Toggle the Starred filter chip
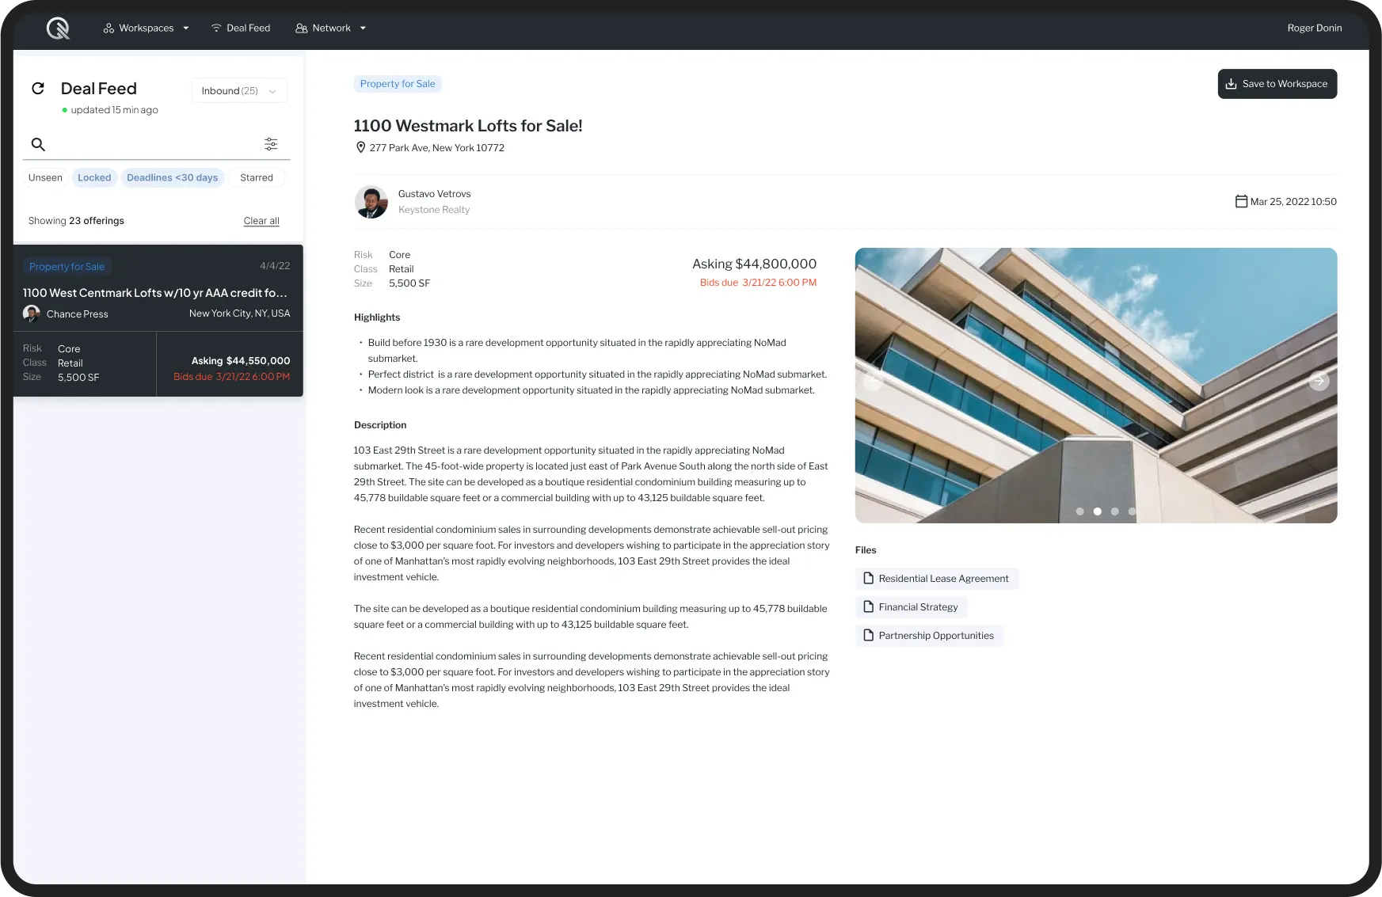 click(x=256, y=177)
